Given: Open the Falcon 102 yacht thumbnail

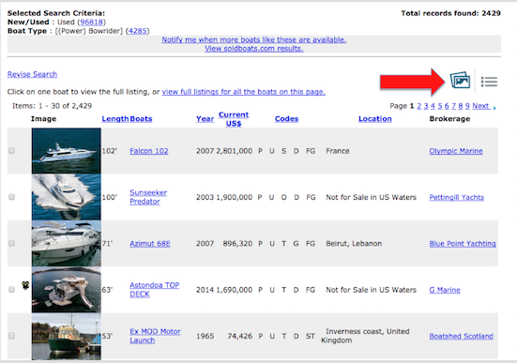Looking at the screenshot, I should point(67,151).
